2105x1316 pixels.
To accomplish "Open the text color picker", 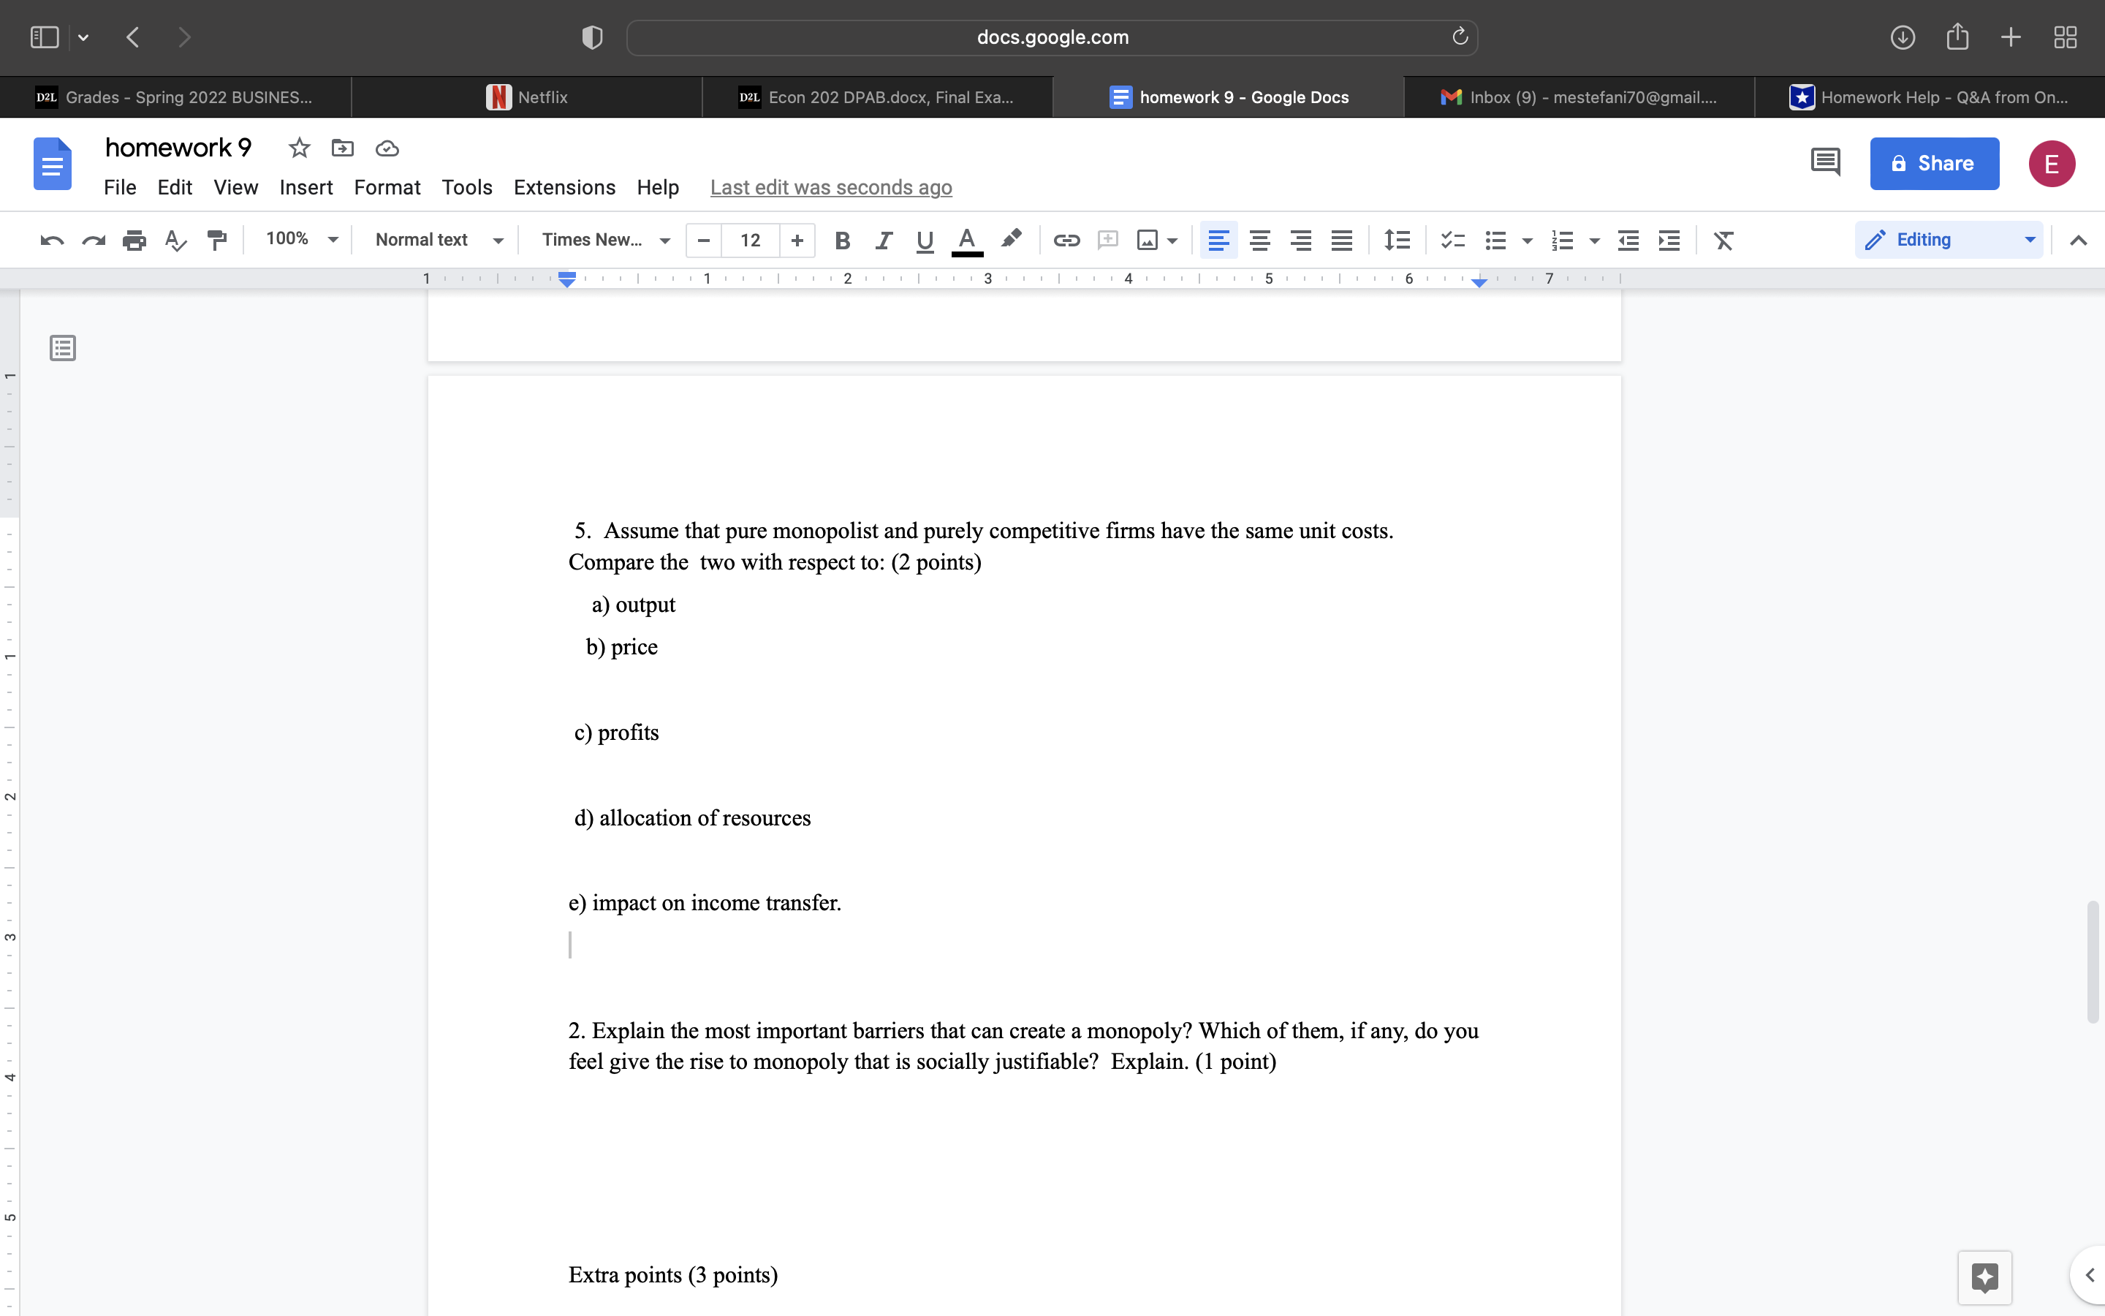I will (967, 241).
